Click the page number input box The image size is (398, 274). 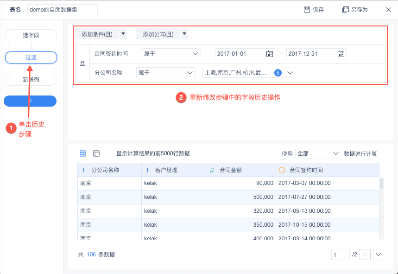pos(340,255)
